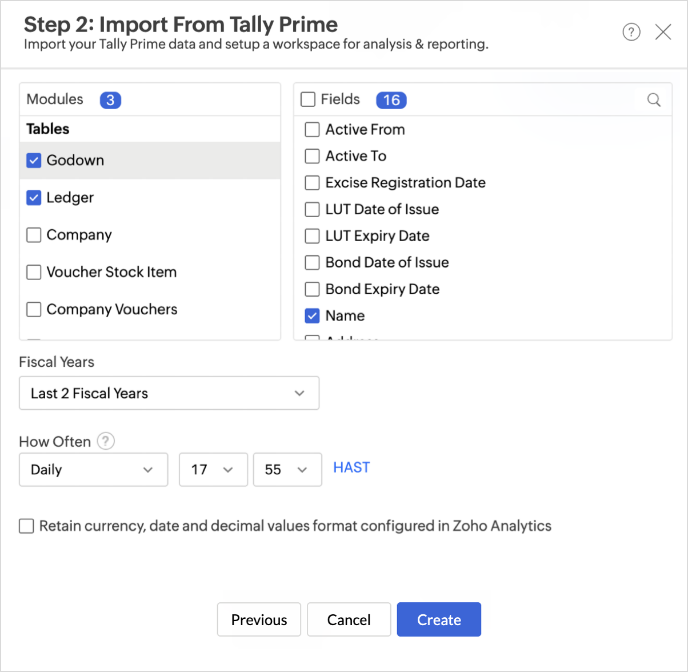Expand the minute dropdown showing 55
The image size is (688, 672).
287,470
